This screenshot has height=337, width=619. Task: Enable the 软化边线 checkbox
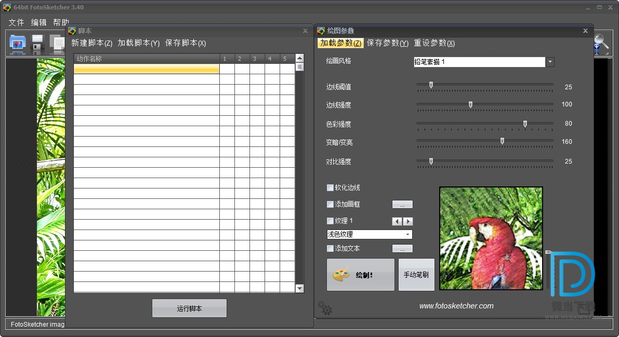[x=330, y=188]
